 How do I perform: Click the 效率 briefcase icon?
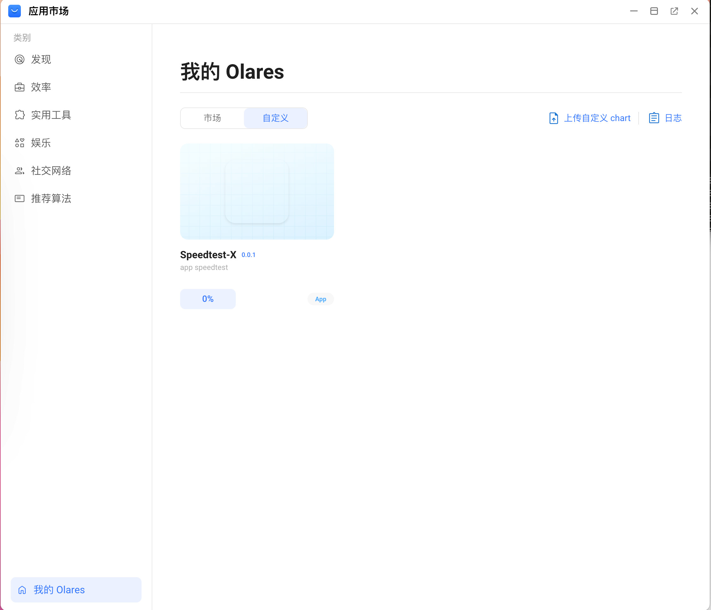coord(20,87)
